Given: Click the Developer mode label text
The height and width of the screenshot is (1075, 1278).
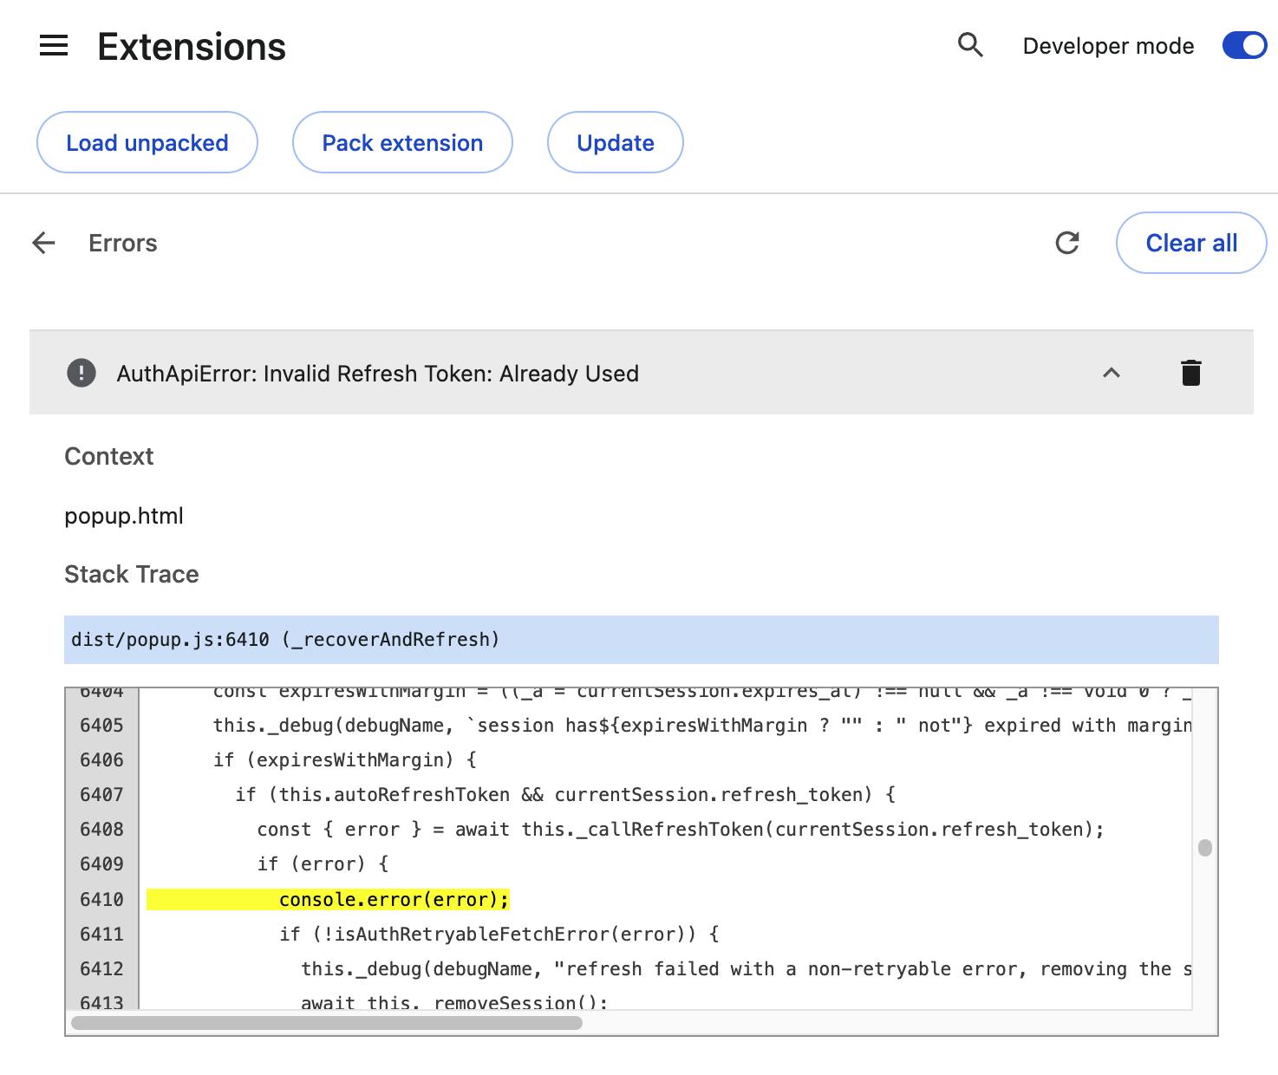Looking at the screenshot, I should (1108, 46).
